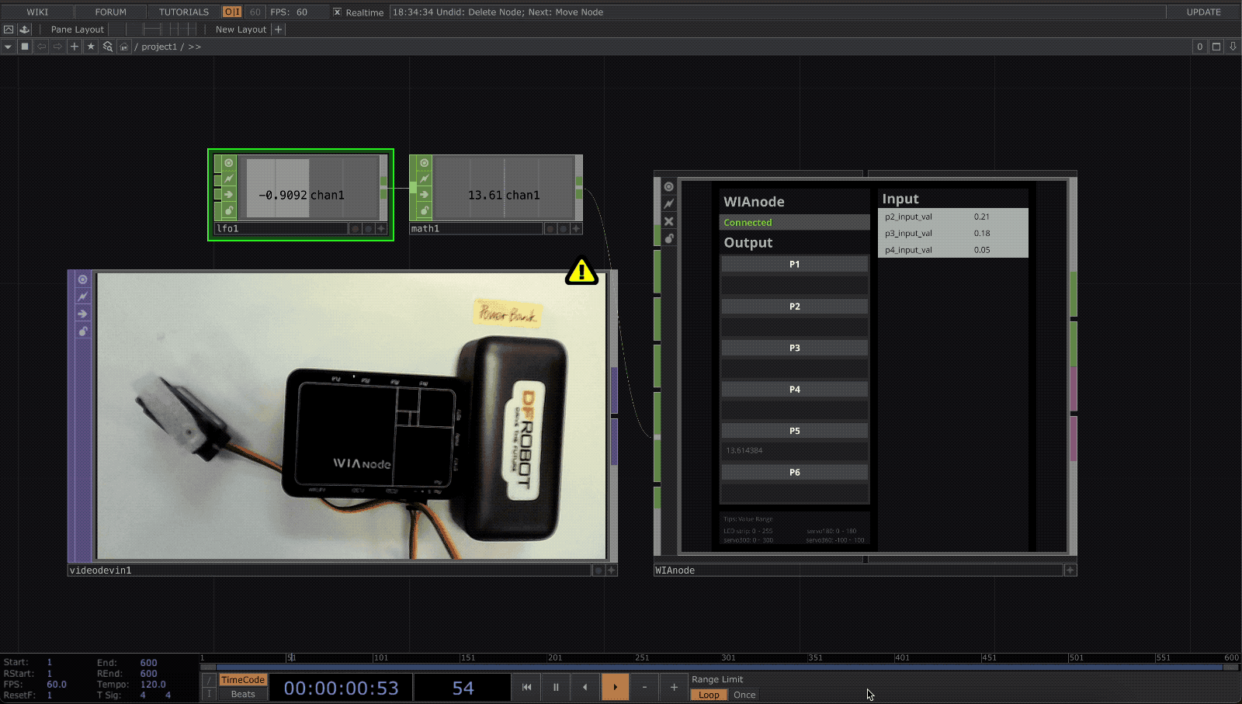Open the pane type dropdown arrow
This screenshot has width=1242, height=704.
(8, 47)
